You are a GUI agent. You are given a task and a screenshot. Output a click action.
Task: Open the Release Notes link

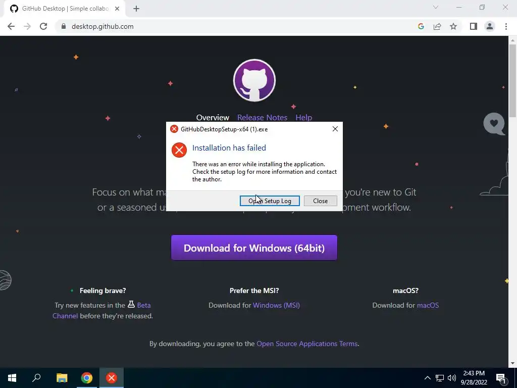262,117
